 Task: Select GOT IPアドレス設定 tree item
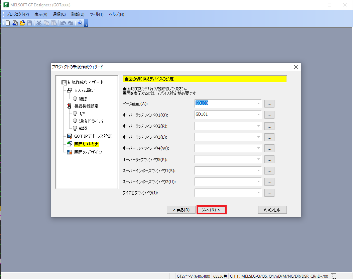(93, 136)
